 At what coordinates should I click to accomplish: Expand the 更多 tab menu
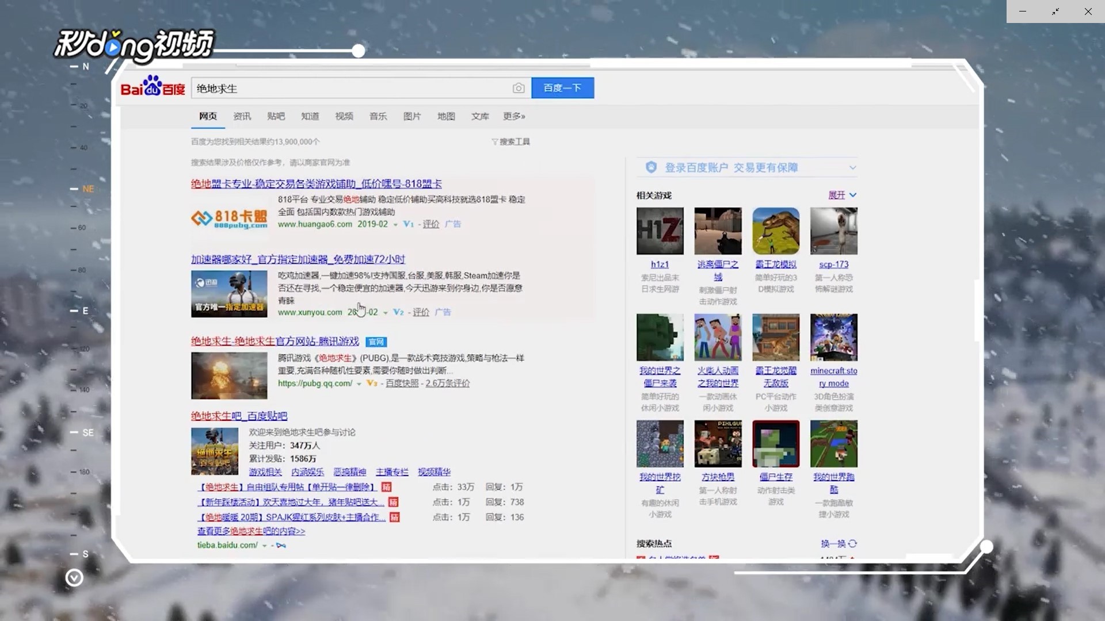(514, 116)
